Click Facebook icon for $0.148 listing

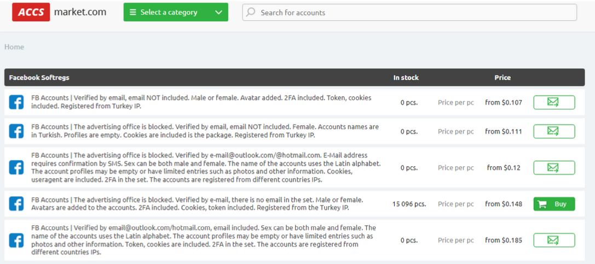pyautogui.click(x=16, y=204)
